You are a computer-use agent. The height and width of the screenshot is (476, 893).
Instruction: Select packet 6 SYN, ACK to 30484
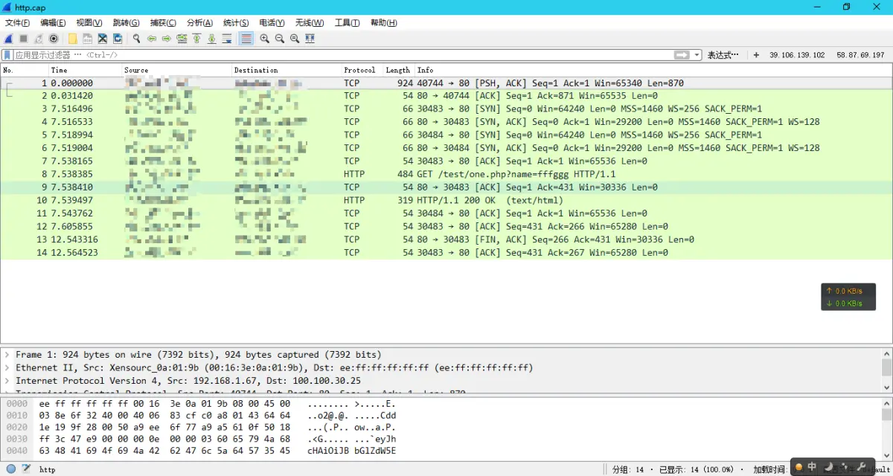coord(446,148)
